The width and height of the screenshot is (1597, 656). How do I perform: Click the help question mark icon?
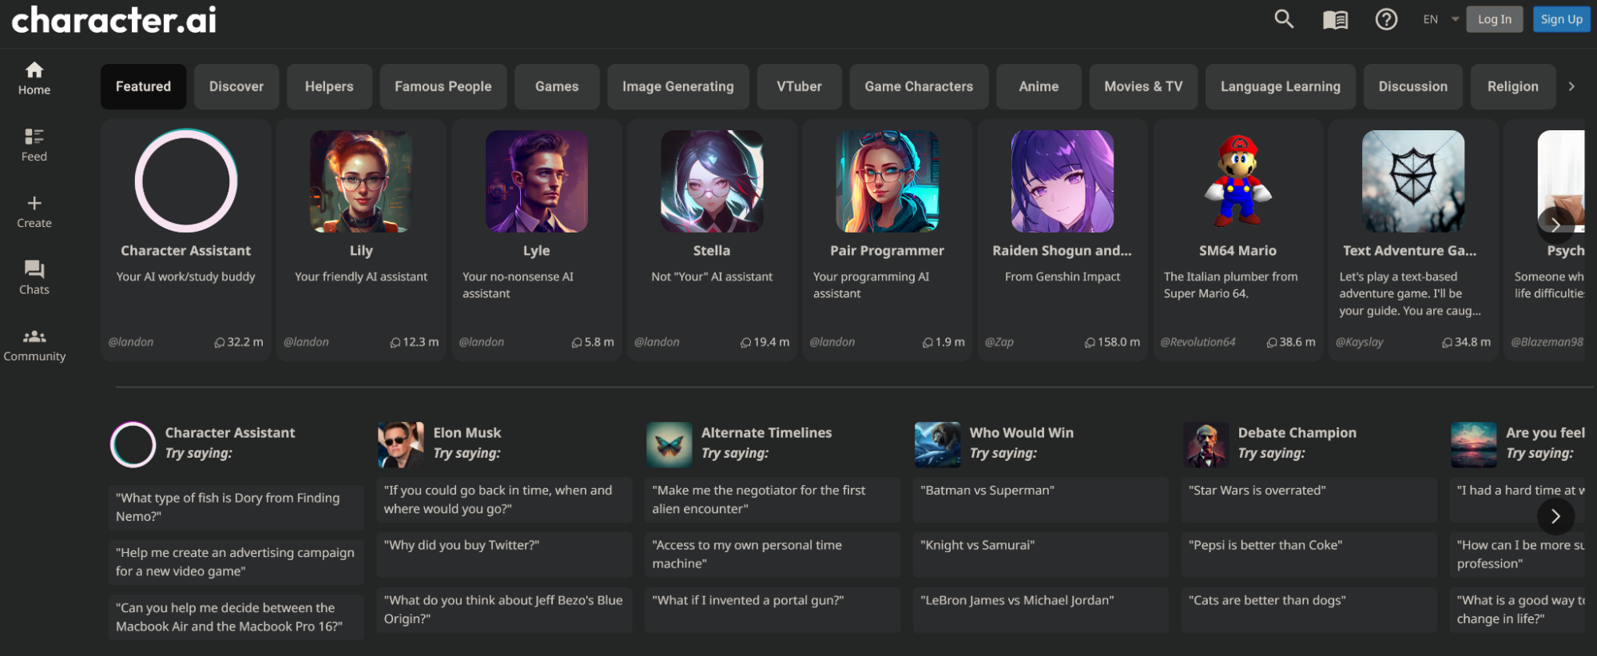pyautogui.click(x=1386, y=19)
